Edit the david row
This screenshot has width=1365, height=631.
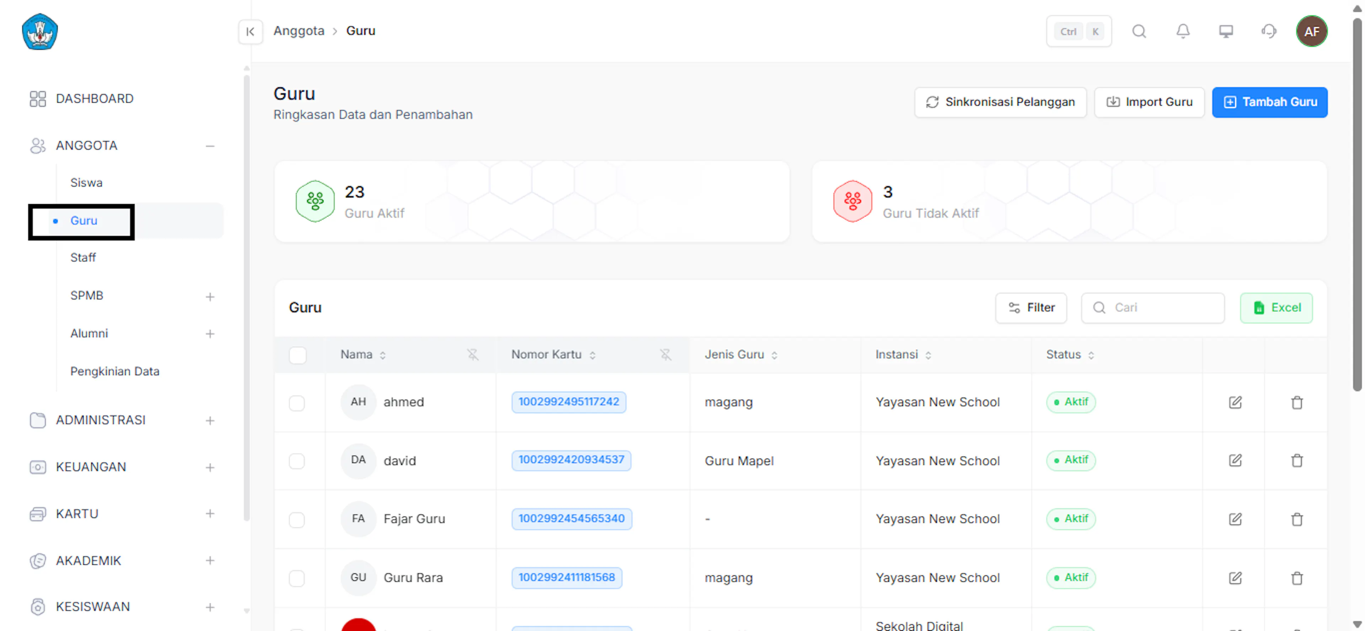[1235, 461]
